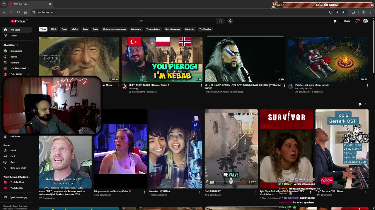Viewport: 375px width, 210px height.
Task: Click the YouTube search input field
Action: coord(176,21)
